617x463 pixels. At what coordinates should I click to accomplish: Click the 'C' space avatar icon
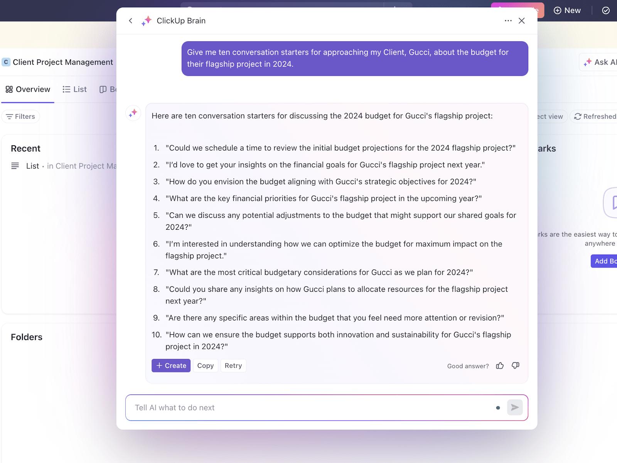pyautogui.click(x=6, y=62)
